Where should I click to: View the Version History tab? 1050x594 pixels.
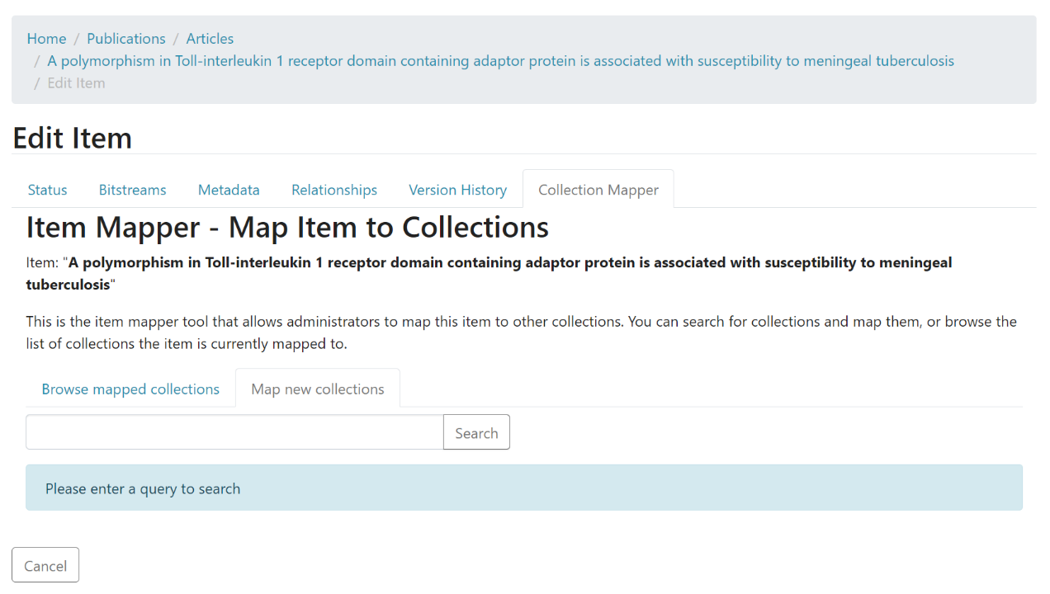(x=457, y=190)
